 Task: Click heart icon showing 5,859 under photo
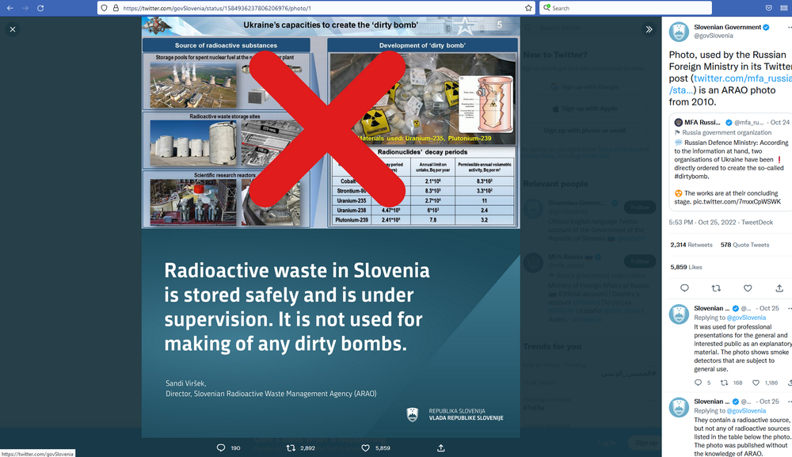(366, 448)
